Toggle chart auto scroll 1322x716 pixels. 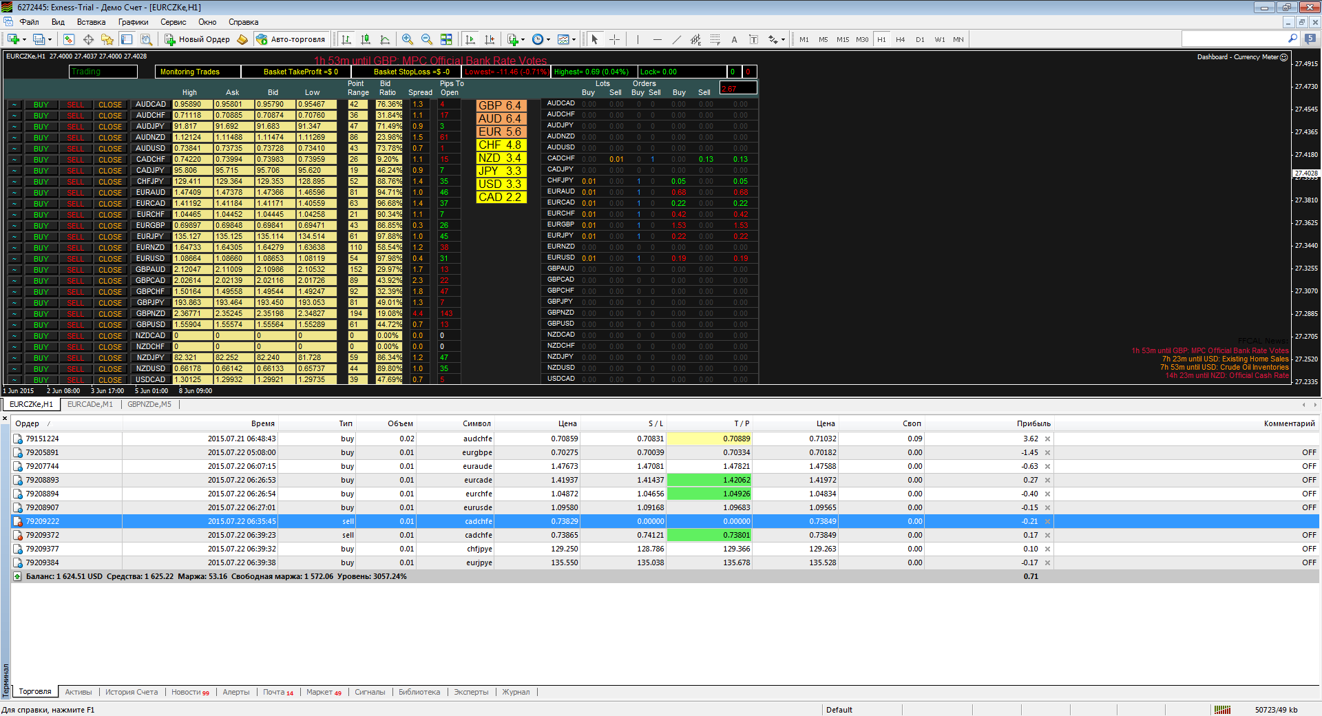click(x=470, y=39)
